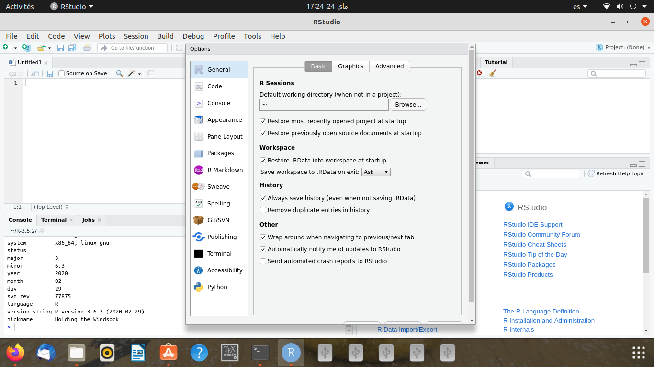Open the Tools menu
Viewport: 654px width, 367px height.
(252, 36)
